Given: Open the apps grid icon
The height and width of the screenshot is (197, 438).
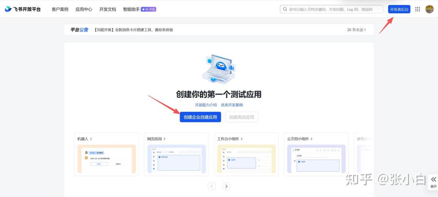Looking at the screenshot, I should [417, 9].
